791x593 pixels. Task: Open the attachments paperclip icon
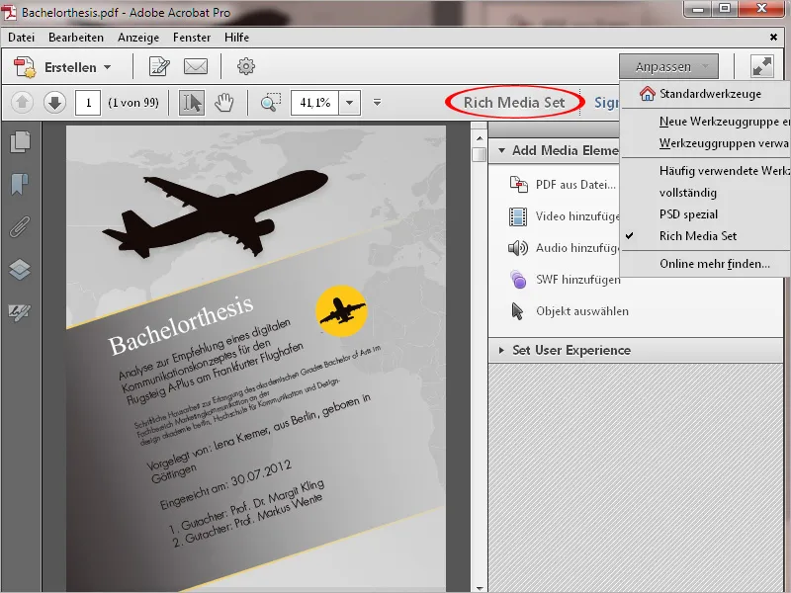point(20,226)
